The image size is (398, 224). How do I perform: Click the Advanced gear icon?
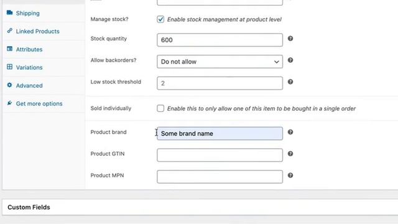click(10, 85)
